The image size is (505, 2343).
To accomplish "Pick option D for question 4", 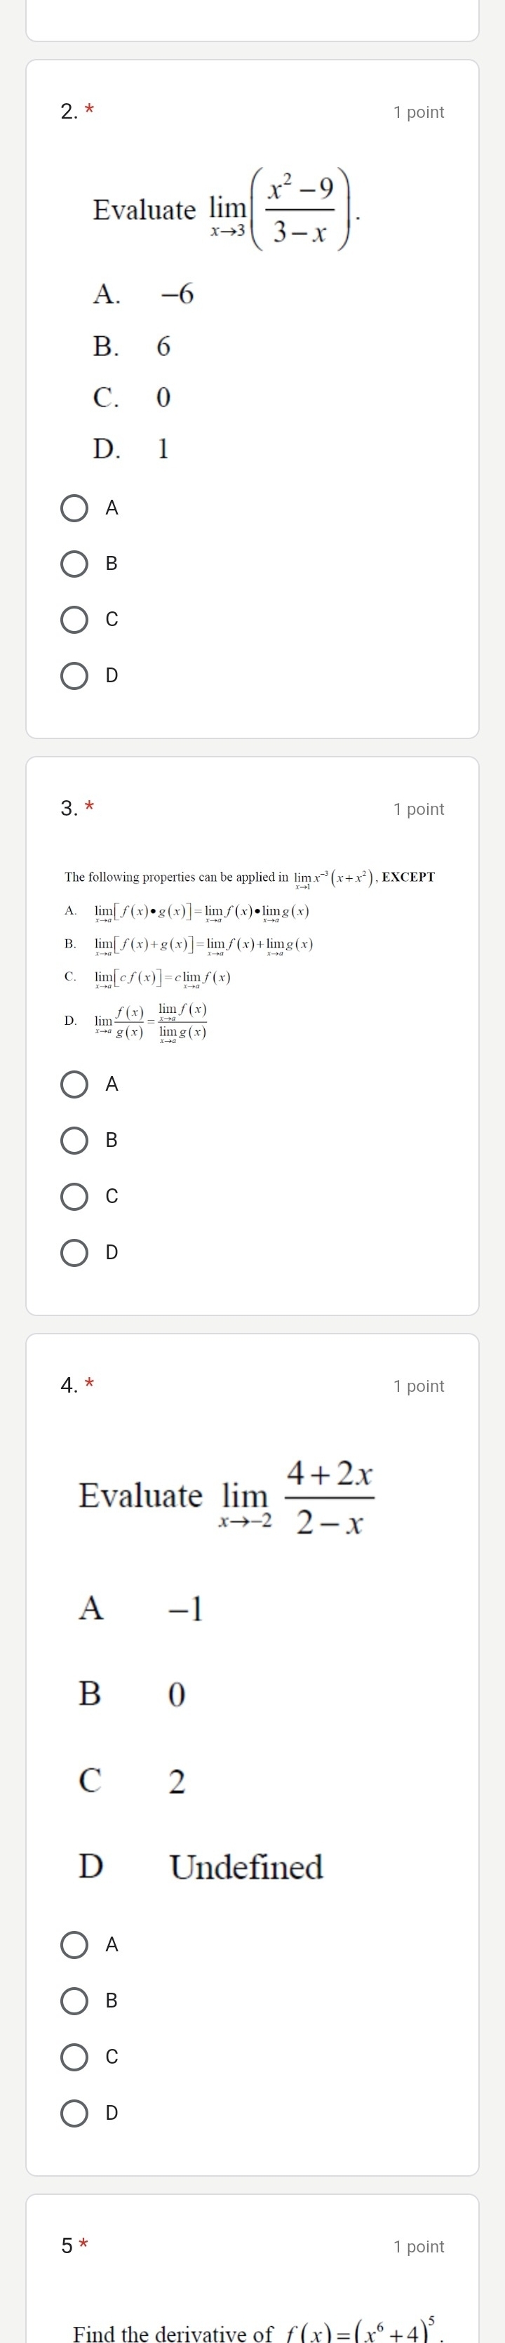I will pos(74,2113).
